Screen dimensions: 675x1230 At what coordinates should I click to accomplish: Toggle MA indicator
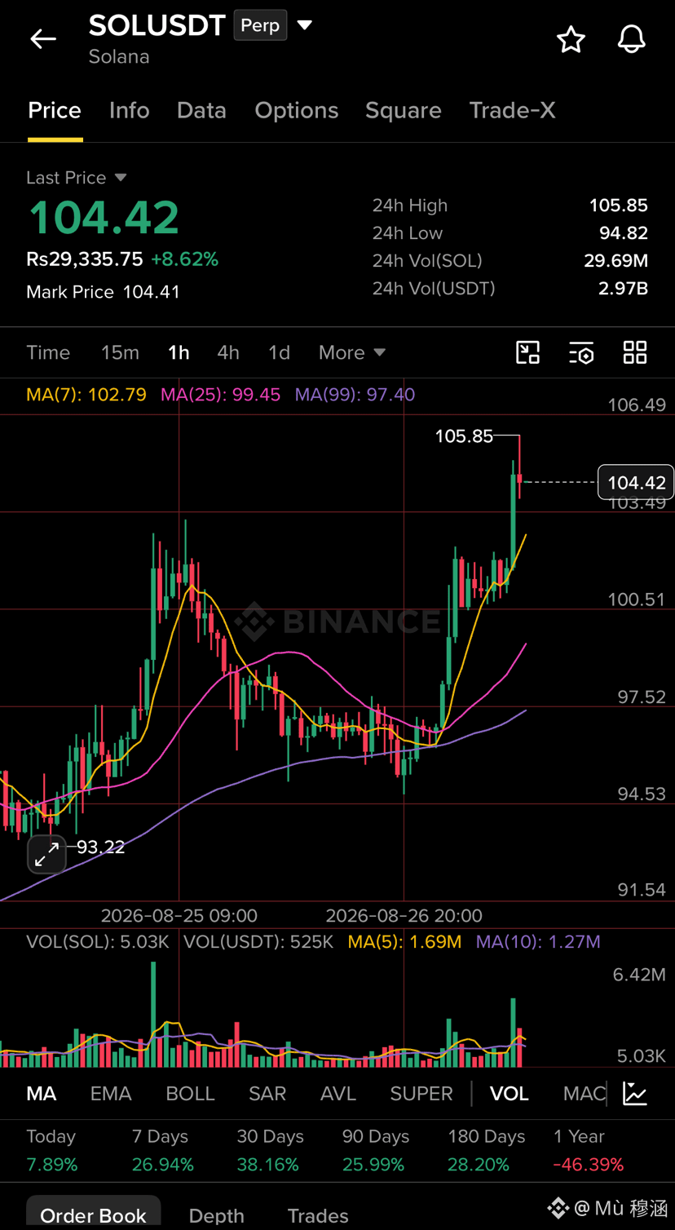(x=42, y=1094)
